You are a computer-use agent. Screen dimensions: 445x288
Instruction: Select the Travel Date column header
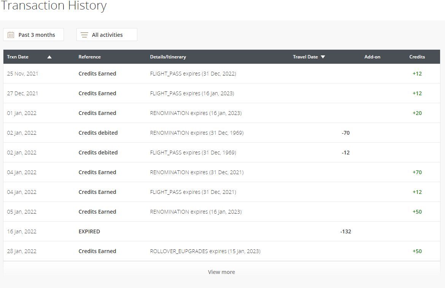tap(305, 57)
